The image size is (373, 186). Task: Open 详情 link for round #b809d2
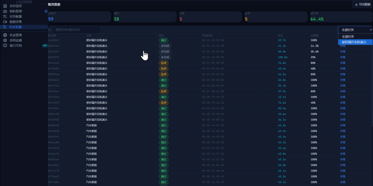click(343, 125)
